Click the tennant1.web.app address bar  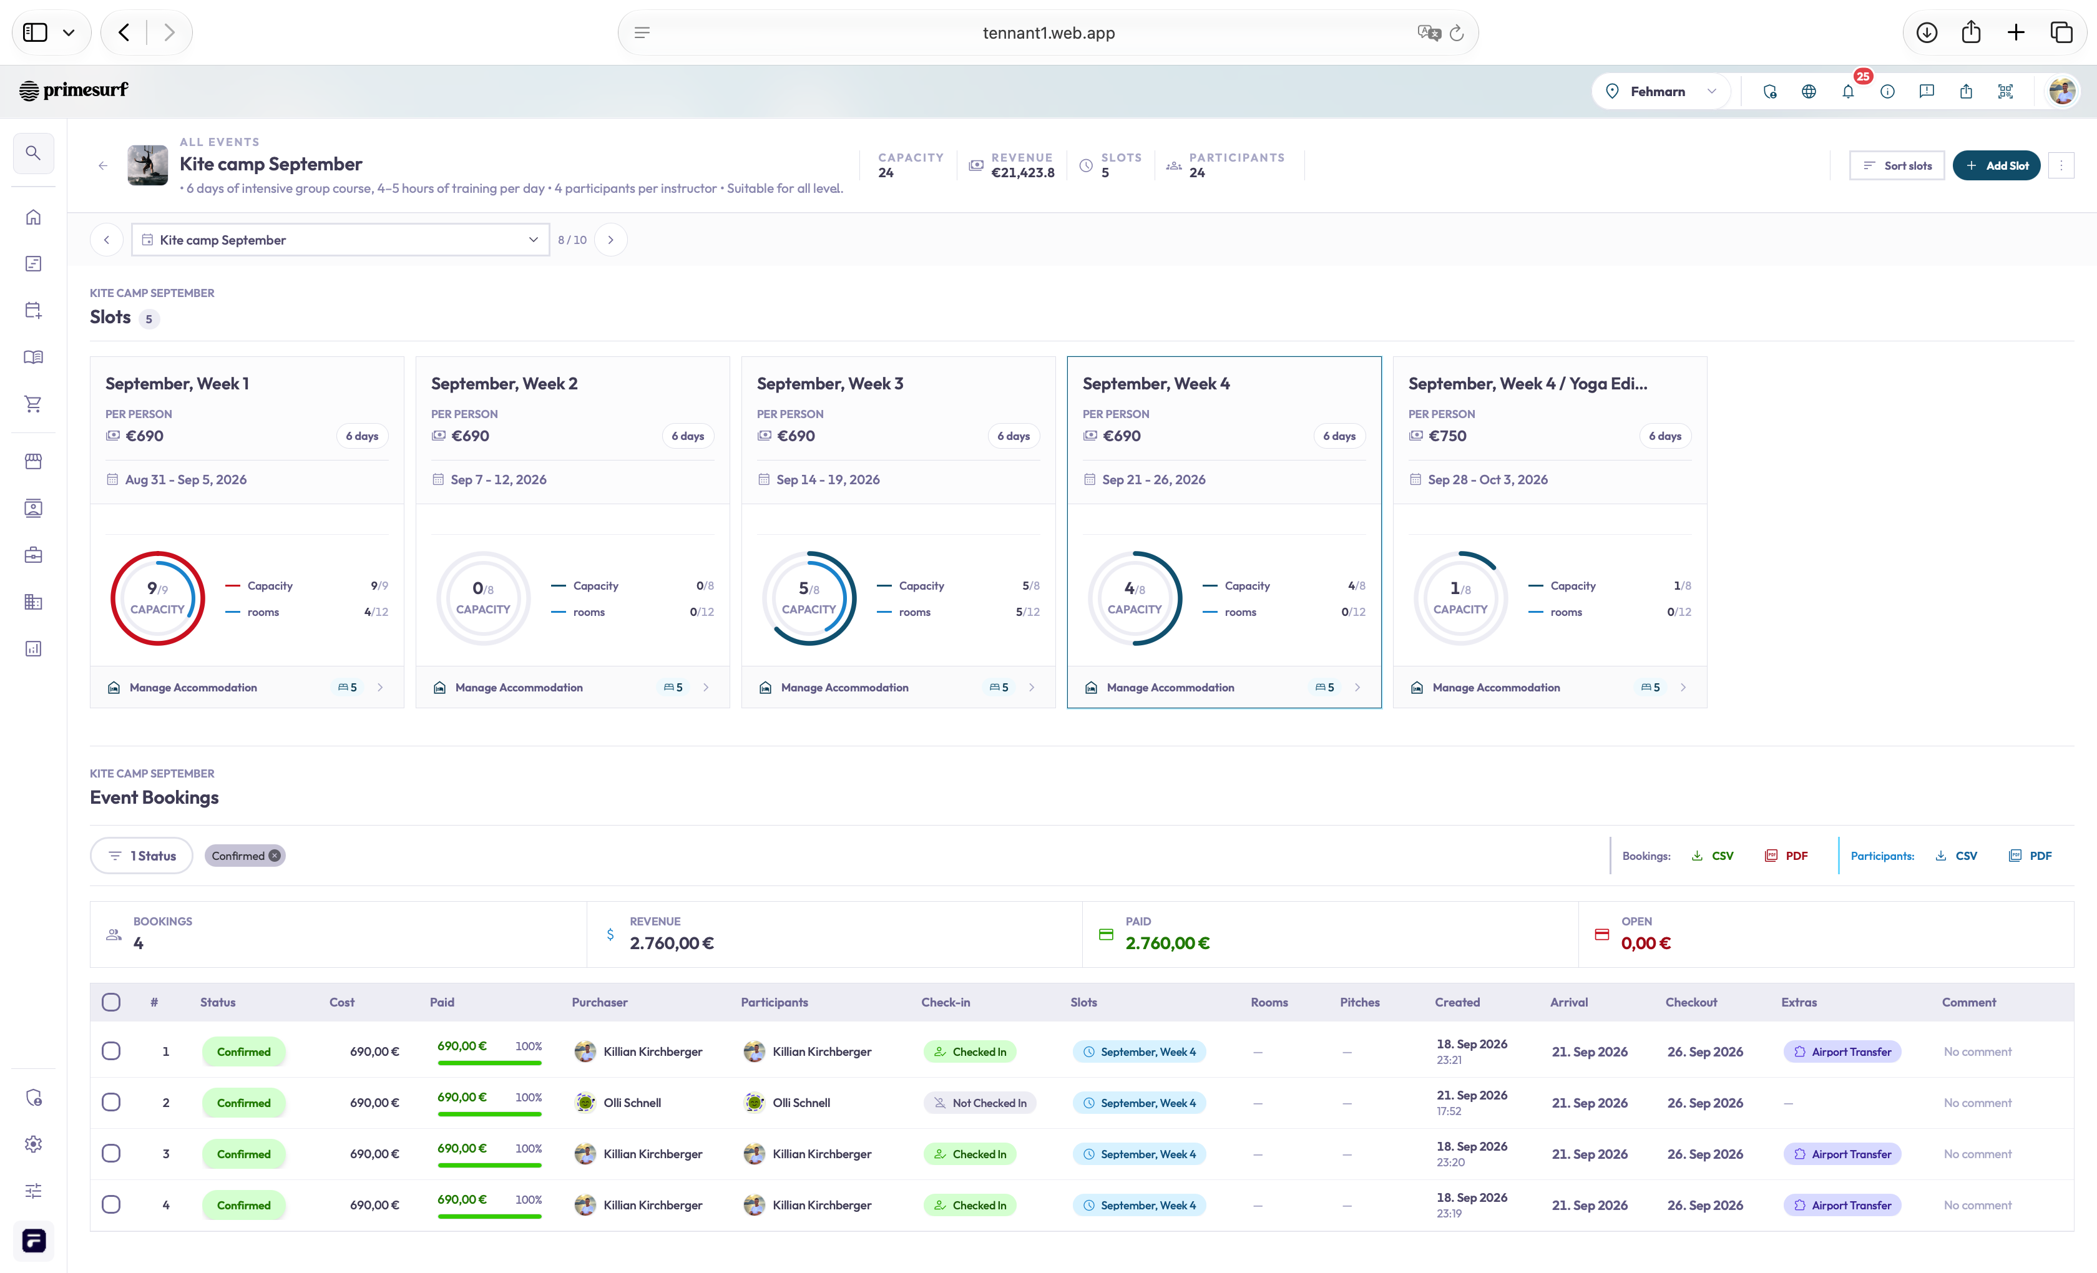1048,32
